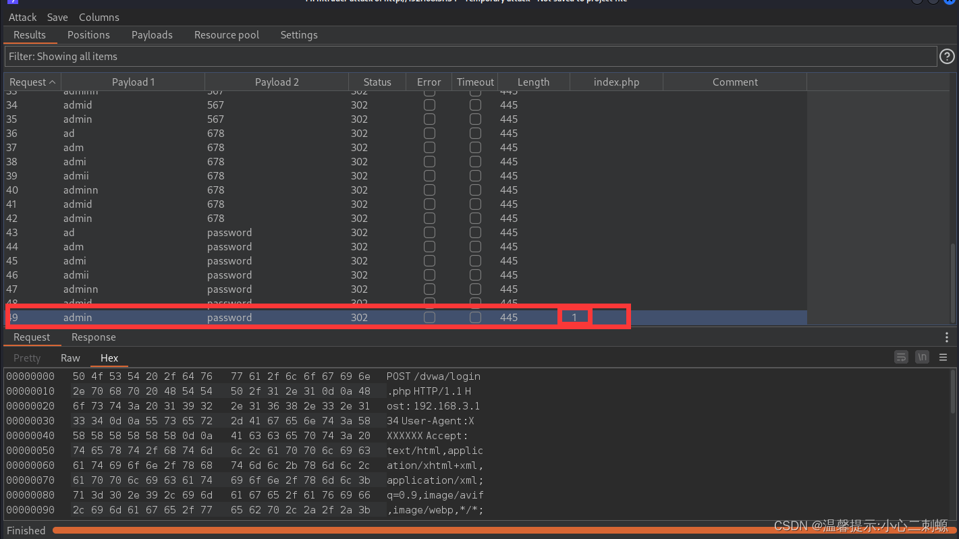959x539 pixels.
Task: Open the three-dot message viewer options menu
Action: coord(947,337)
